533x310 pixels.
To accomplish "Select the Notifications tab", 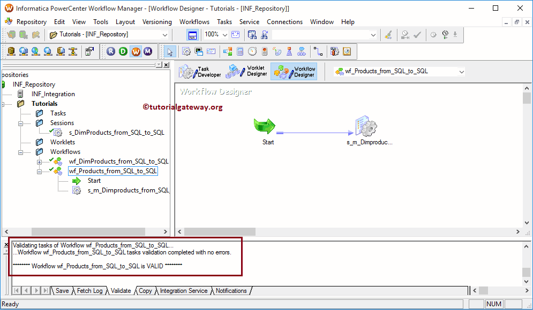I will (231, 291).
